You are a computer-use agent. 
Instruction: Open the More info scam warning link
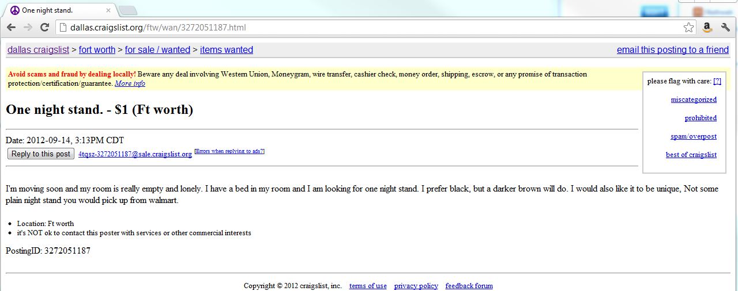coord(130,83)
